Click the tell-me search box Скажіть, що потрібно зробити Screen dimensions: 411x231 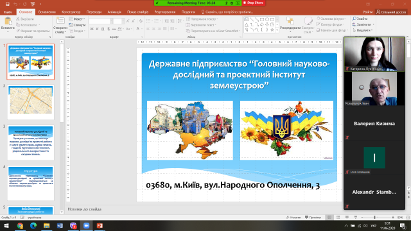pyautogui.click(x=227, y=12)
